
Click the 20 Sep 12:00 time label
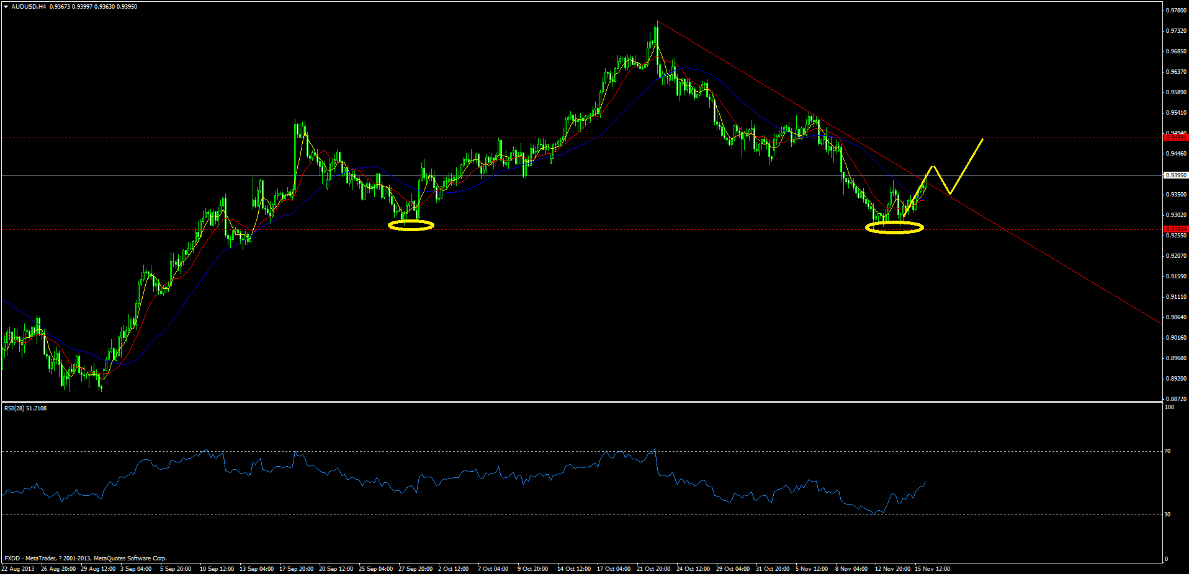click(x=336, y=569)
